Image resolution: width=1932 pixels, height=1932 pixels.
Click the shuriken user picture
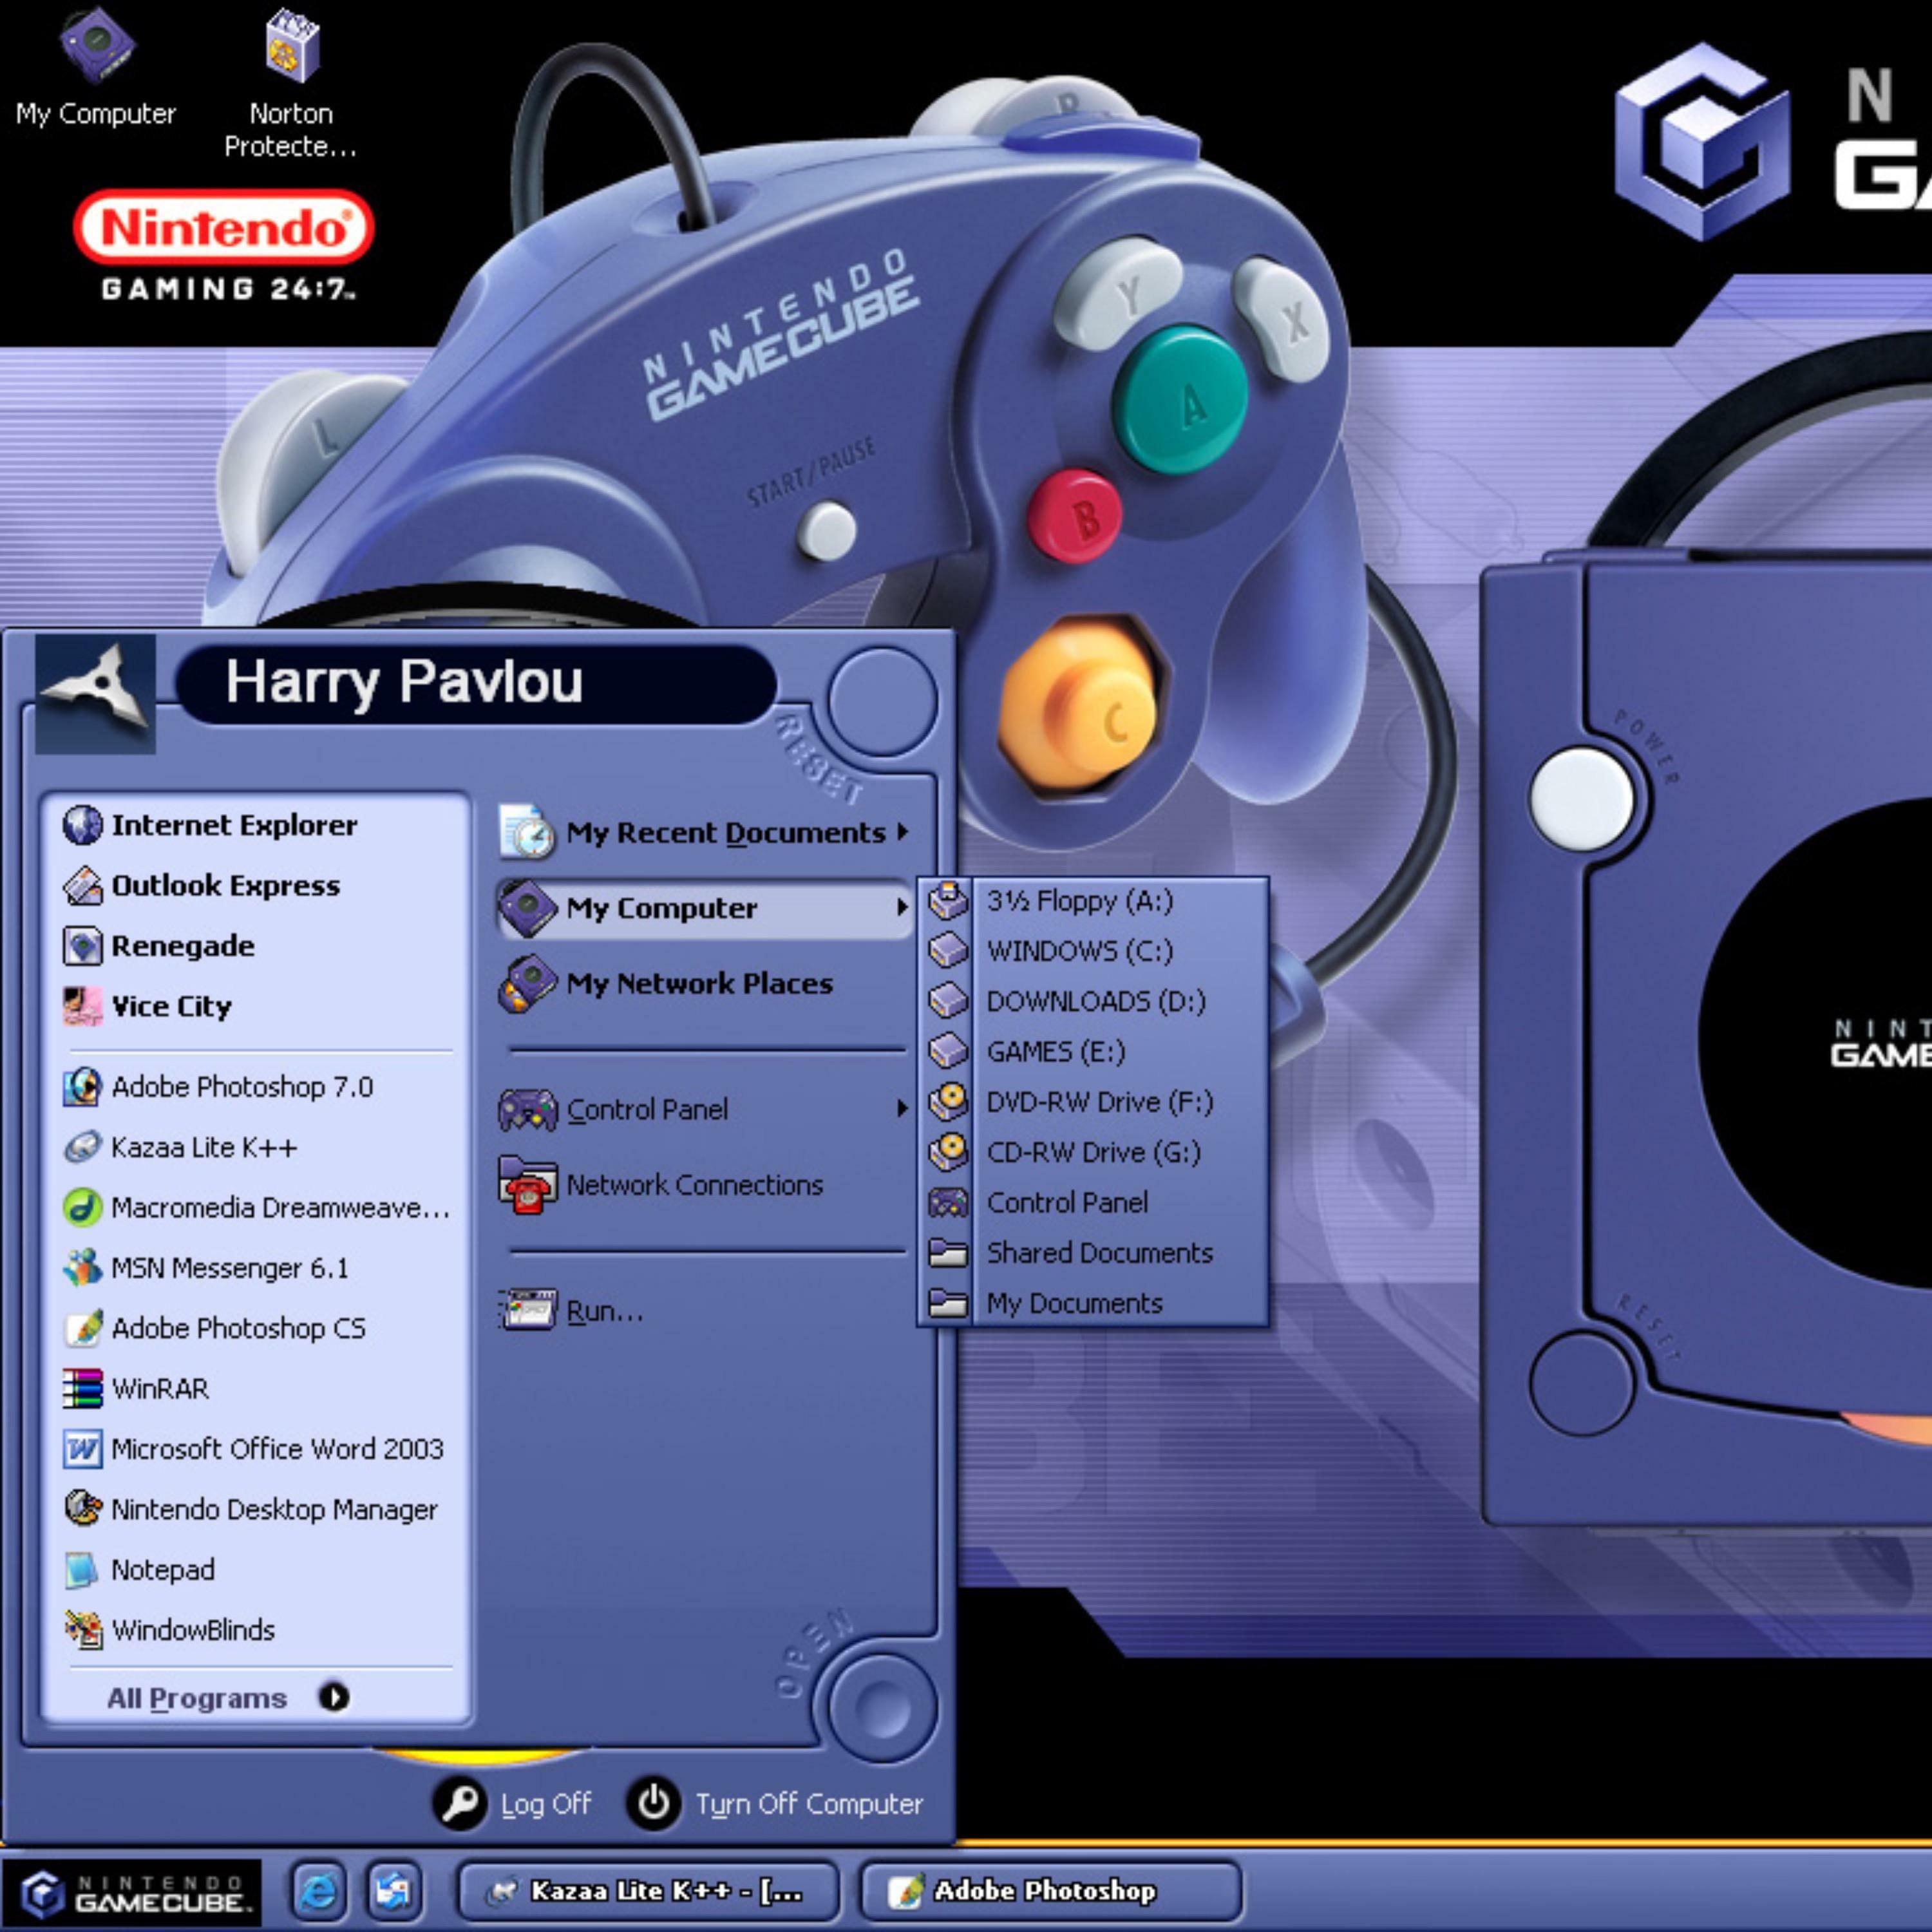95,693
